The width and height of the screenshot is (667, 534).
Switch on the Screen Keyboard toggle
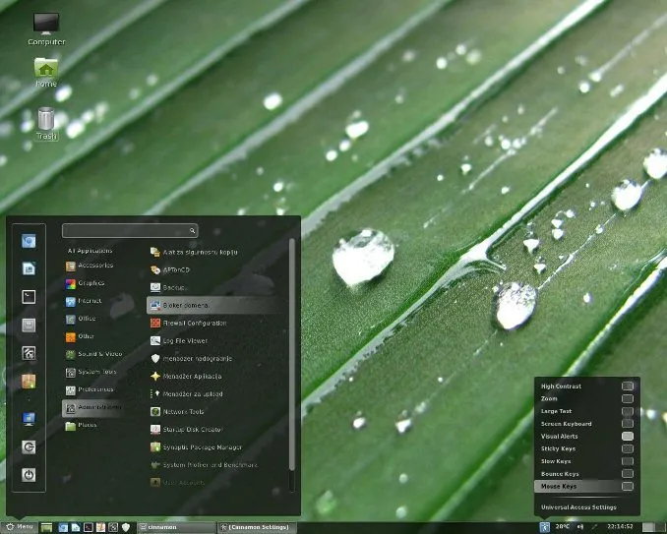(627, 424)
